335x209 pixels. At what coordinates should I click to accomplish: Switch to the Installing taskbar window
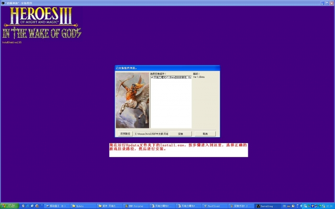pos(268,206)
